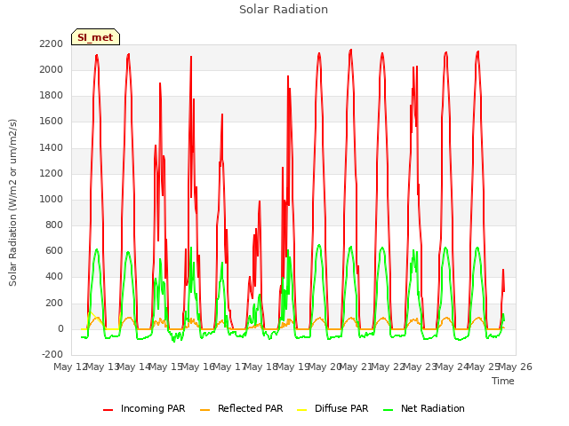
Task: Click the Solar Radiation y-axis label
Action: tap(12, 202)
